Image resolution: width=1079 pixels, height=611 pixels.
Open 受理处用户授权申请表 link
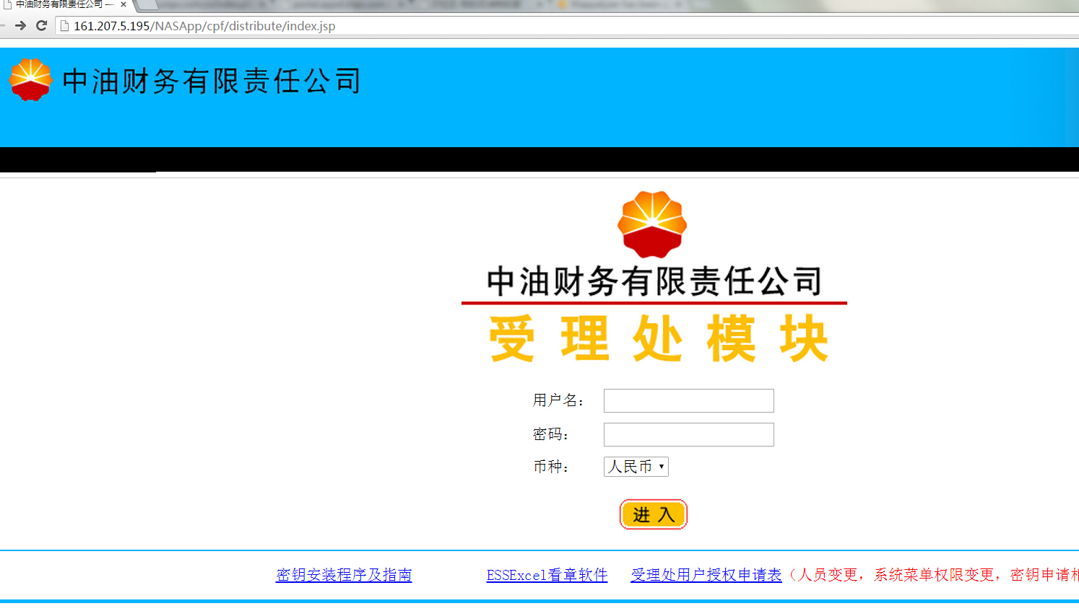(706, 575)
